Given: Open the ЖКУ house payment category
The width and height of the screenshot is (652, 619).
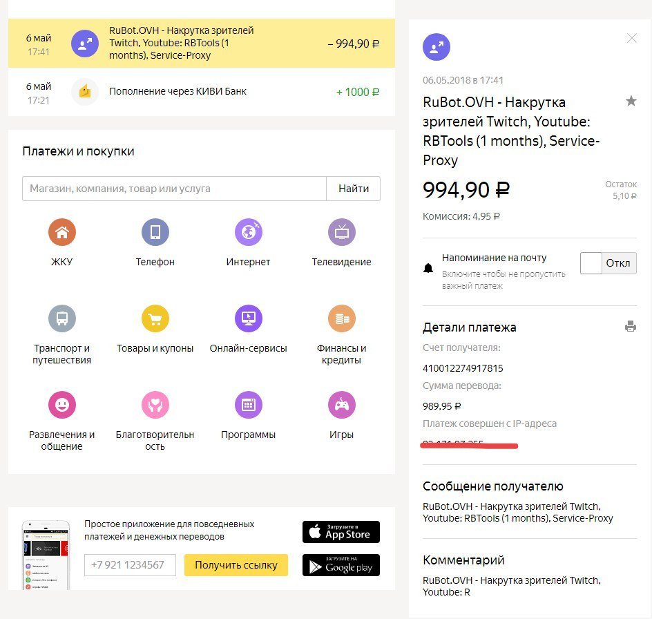Looking at the screenshot, I should pos(62,232).
